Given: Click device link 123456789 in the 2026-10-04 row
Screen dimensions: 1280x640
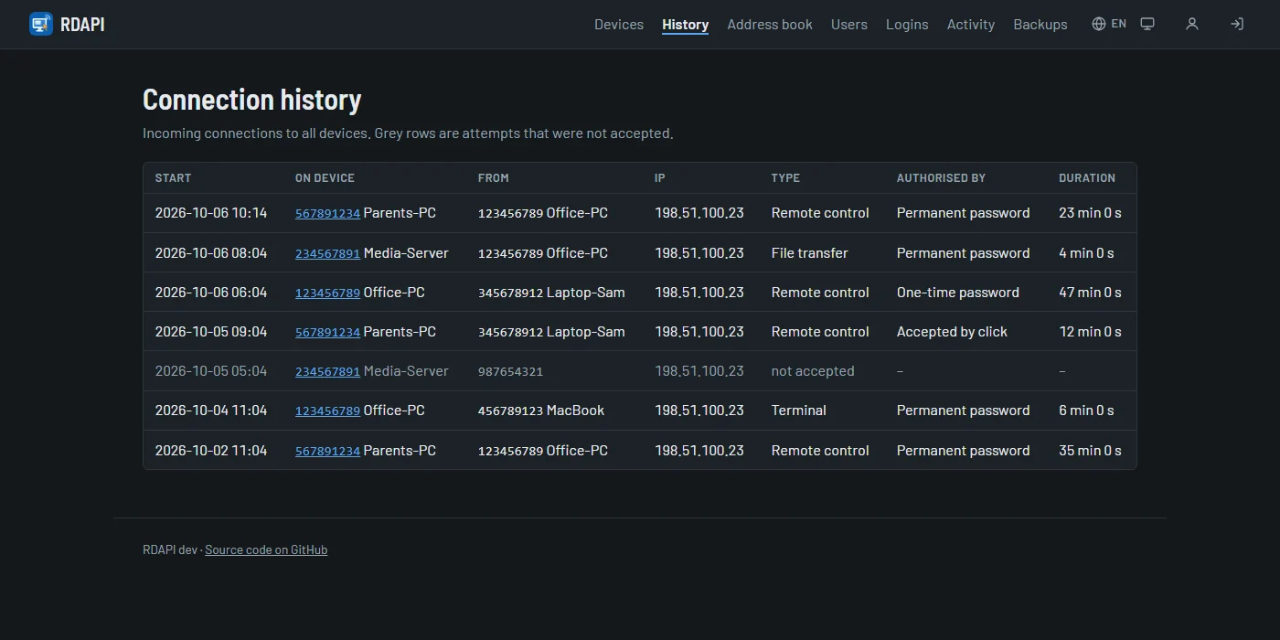Looking at the screenshot, I should point(327,411).
